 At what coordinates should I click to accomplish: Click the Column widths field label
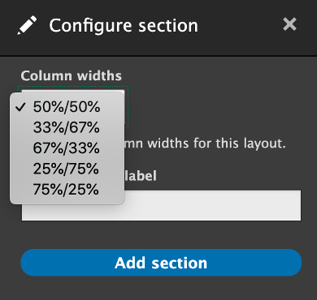72,76
